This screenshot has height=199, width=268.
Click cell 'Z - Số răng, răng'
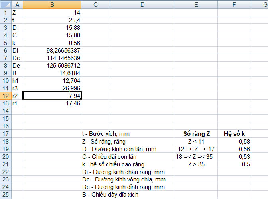pyautogui.click(x=104, y=142)
